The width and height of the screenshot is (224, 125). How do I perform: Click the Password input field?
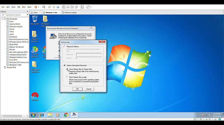coord(89,55)
